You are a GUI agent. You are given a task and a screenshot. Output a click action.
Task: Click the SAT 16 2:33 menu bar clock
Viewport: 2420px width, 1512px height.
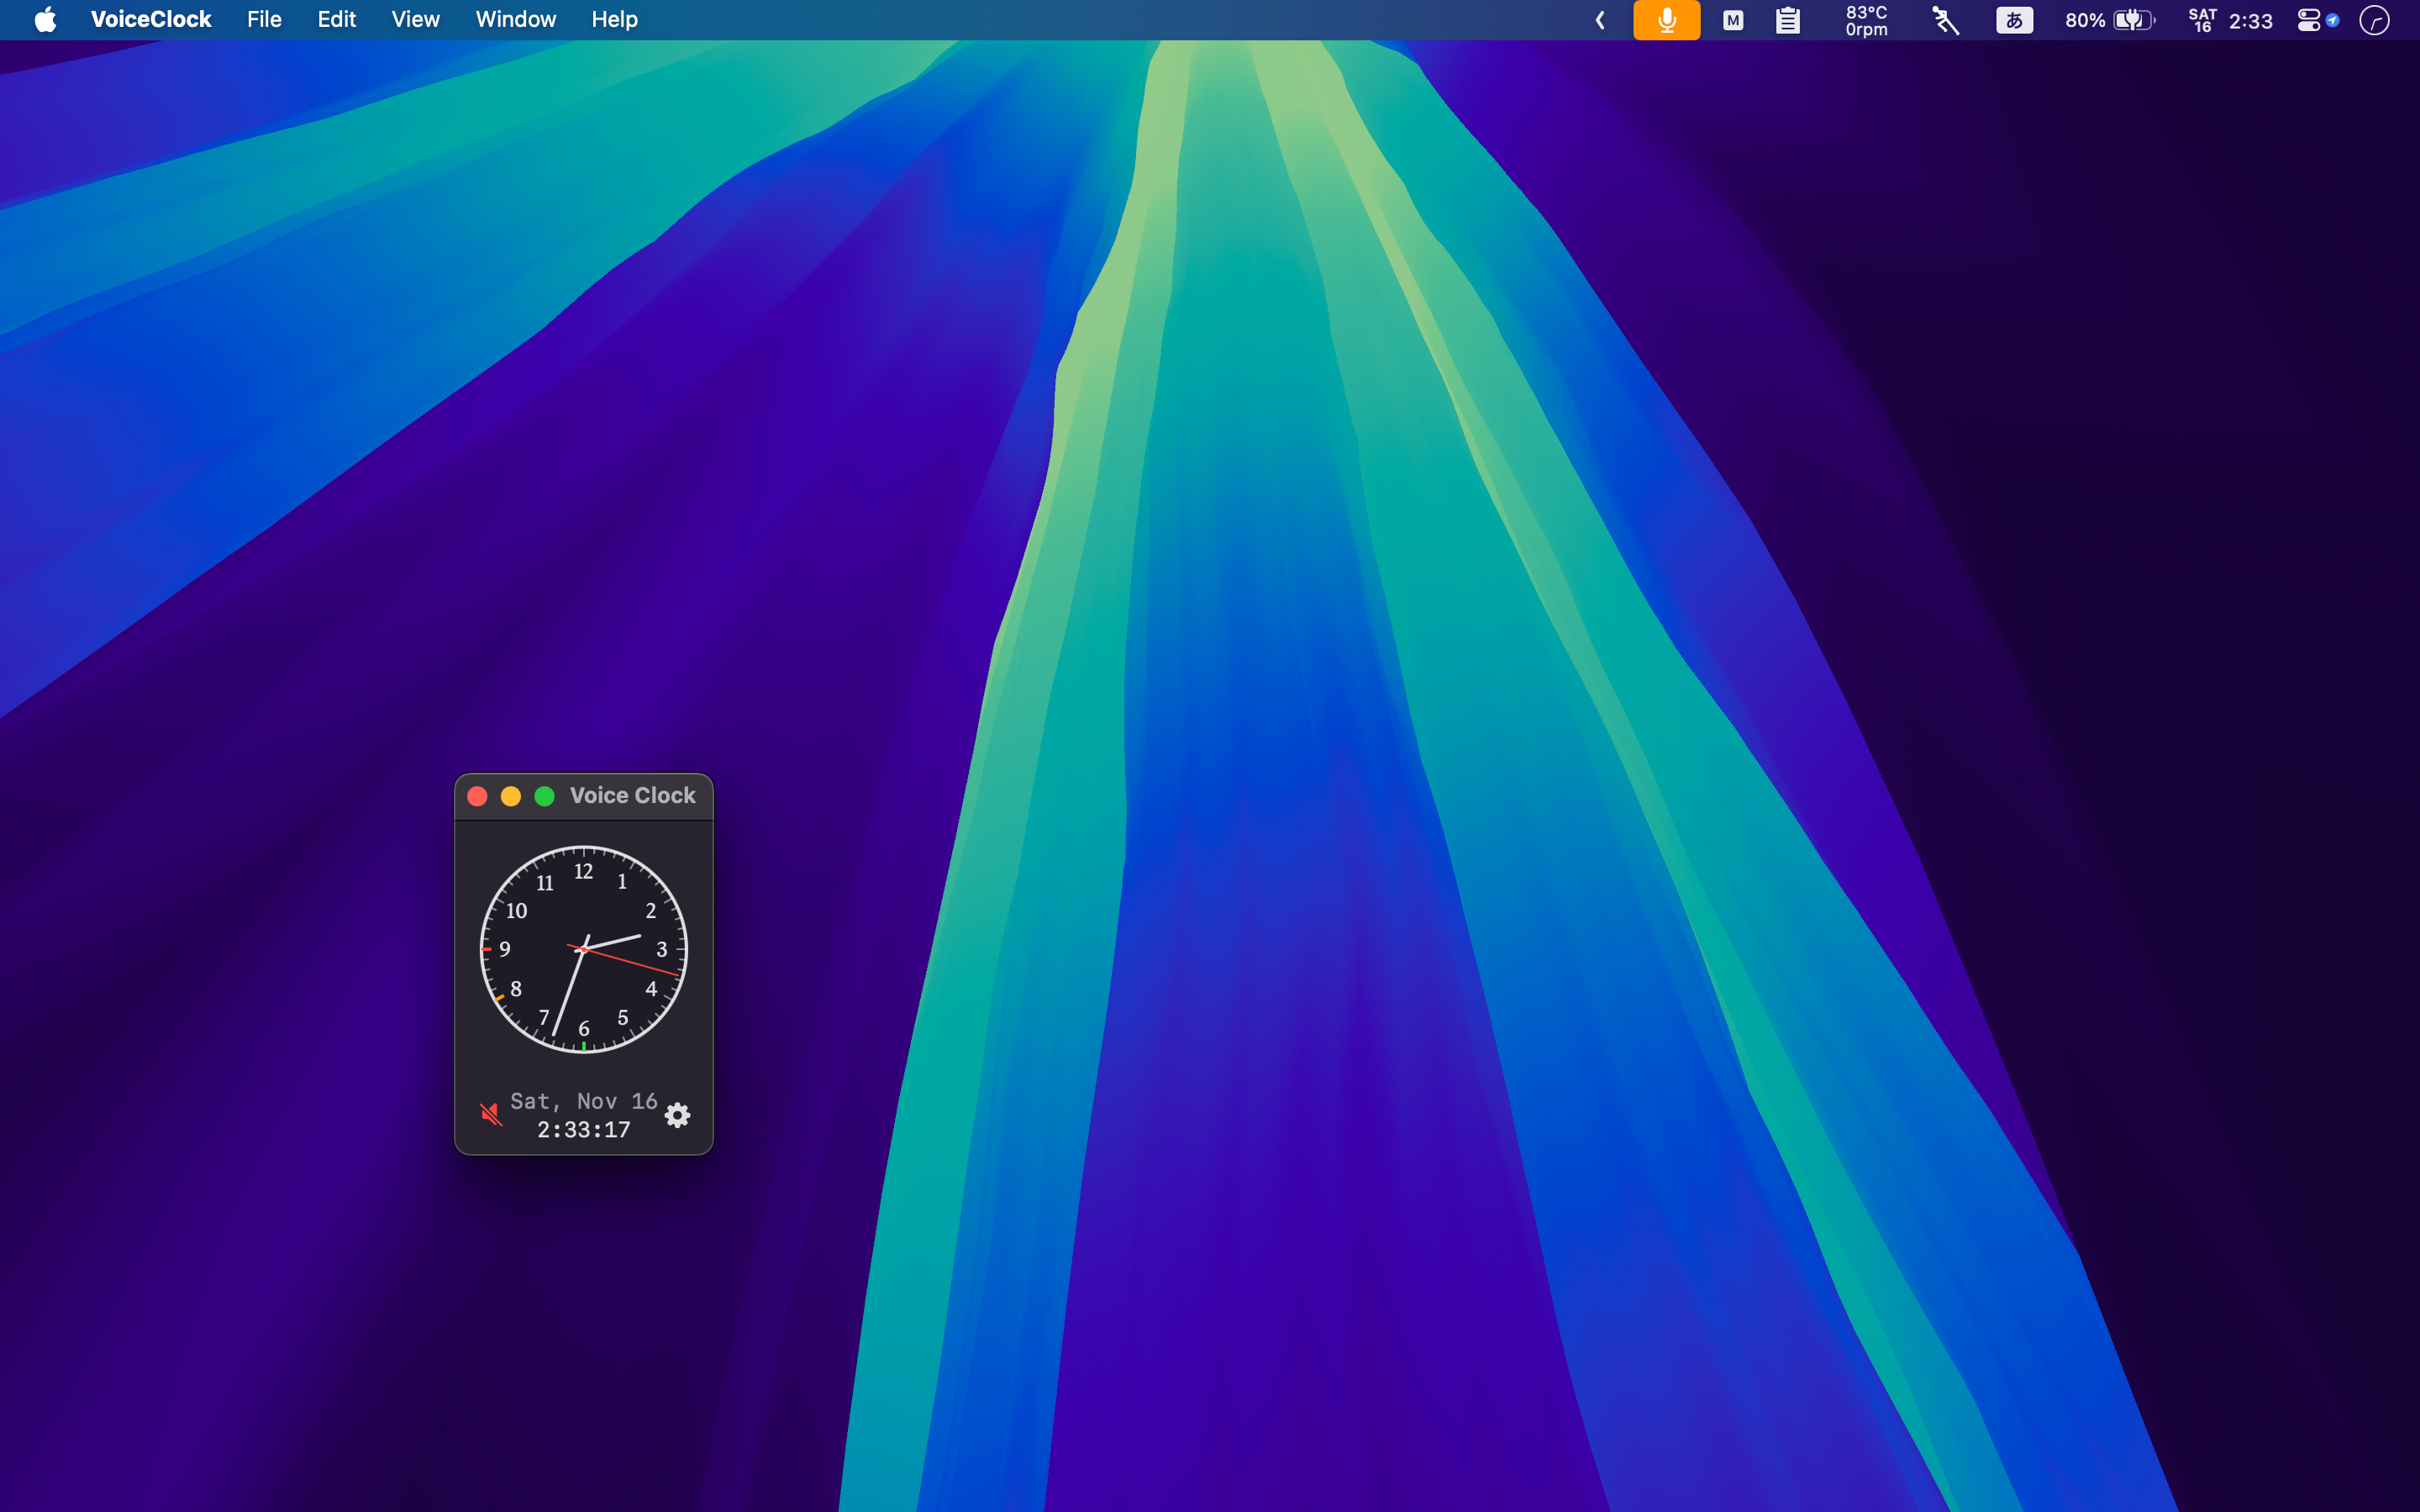[2230, 20]
